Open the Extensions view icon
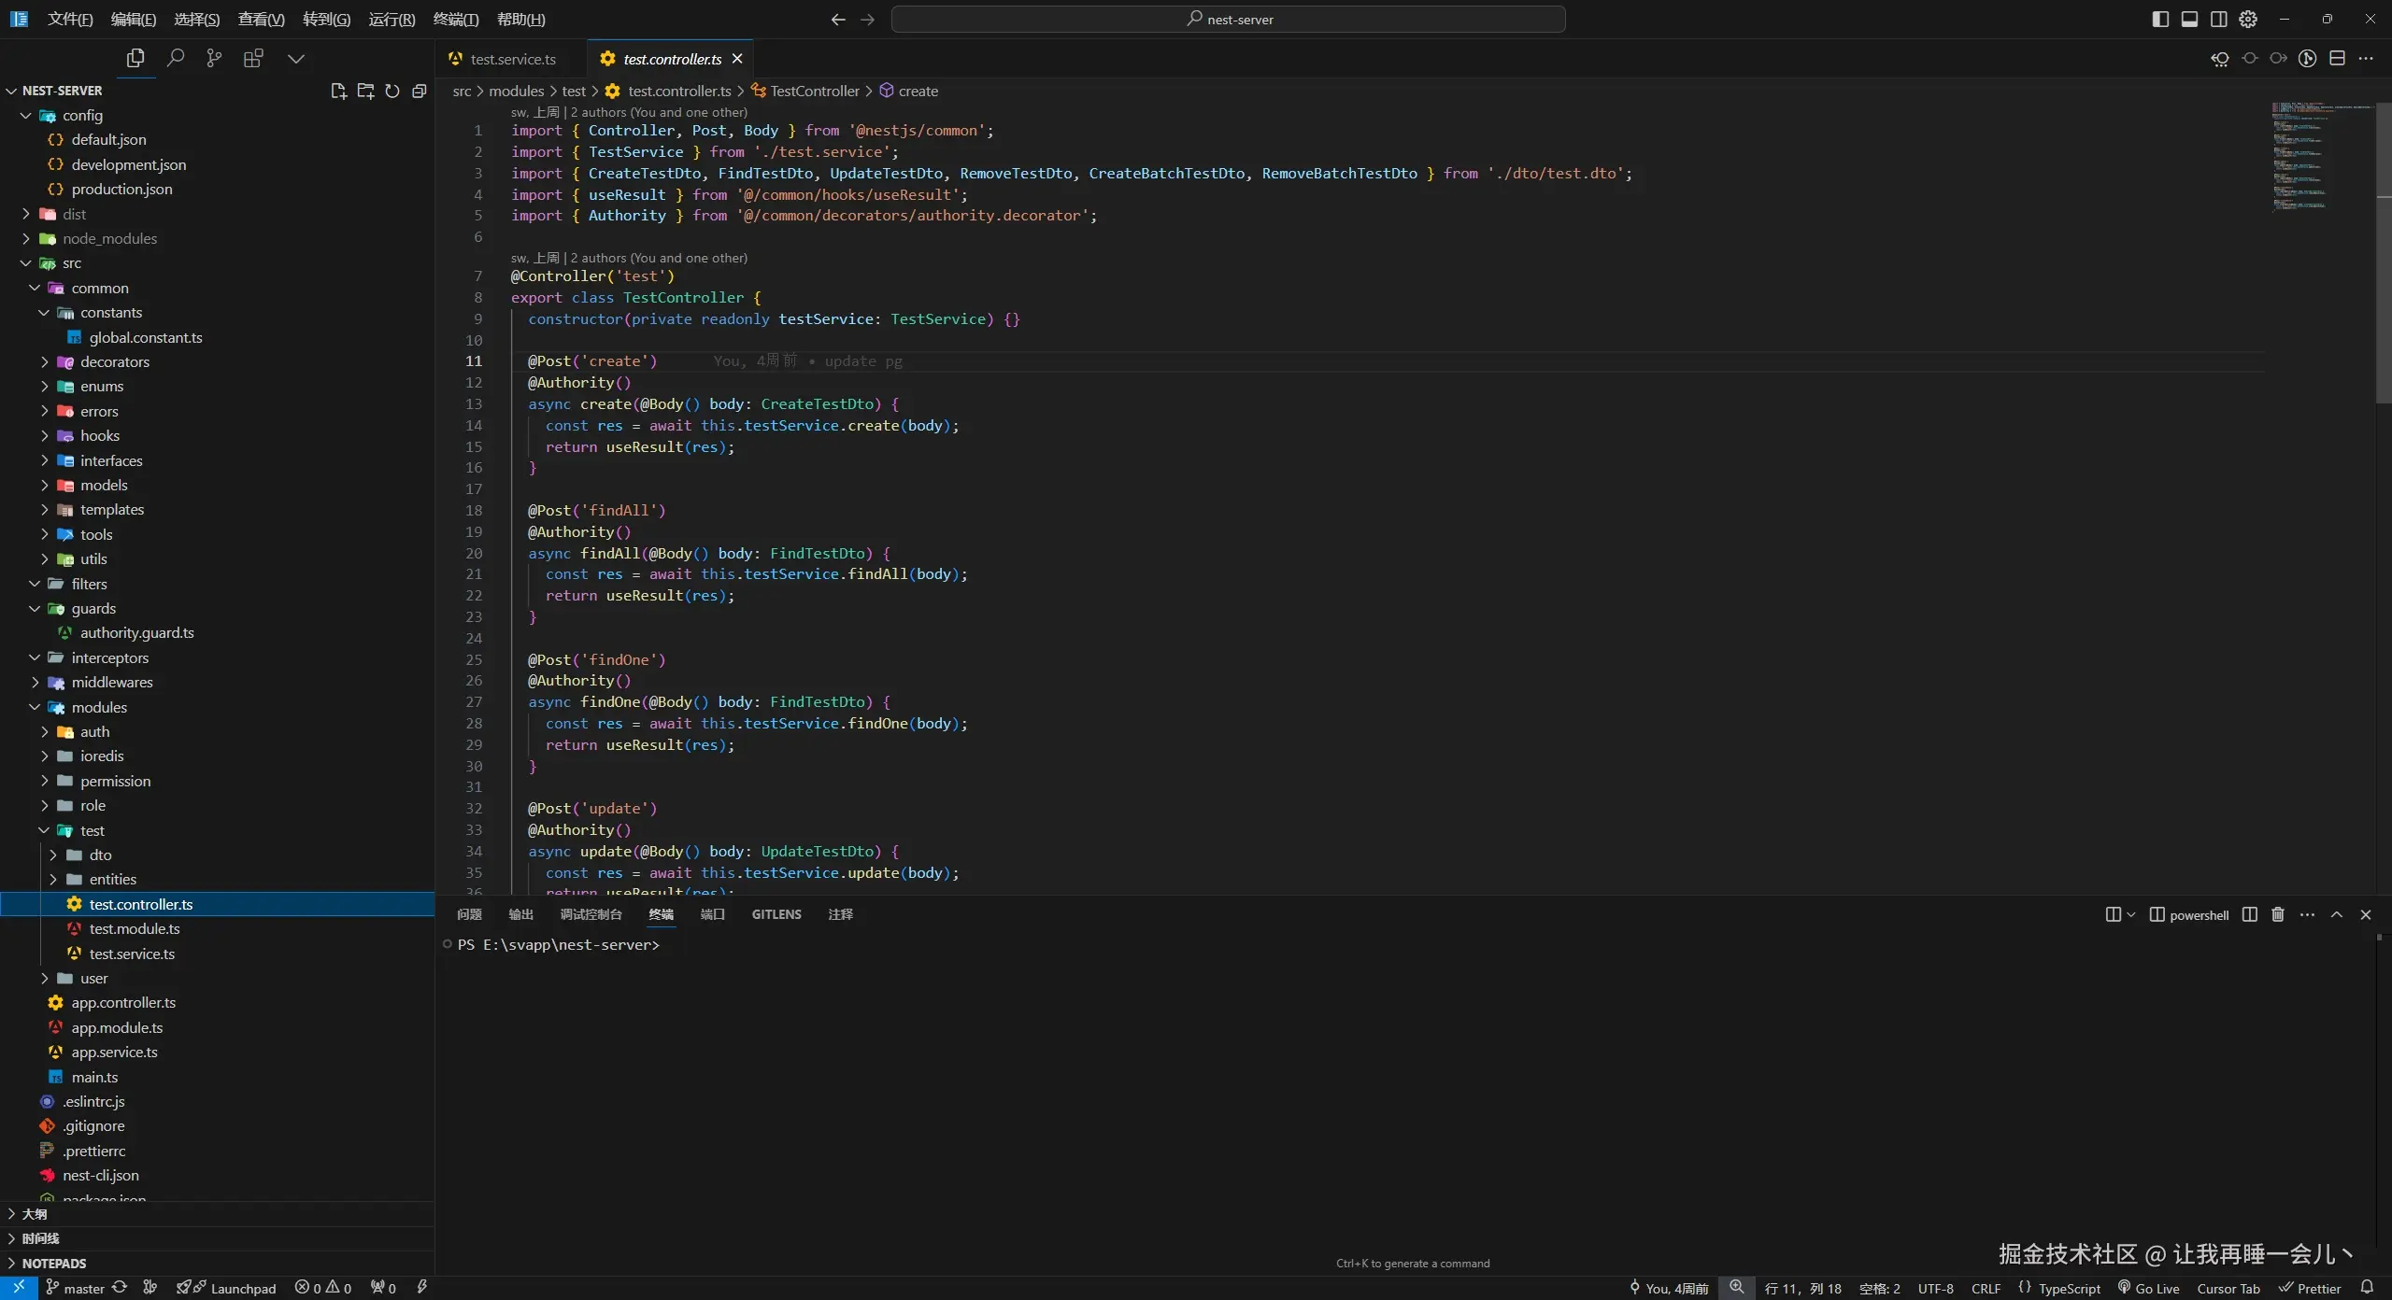Image resolution: width=2392 pixels, height=1300 pixels. coord(253,59)
